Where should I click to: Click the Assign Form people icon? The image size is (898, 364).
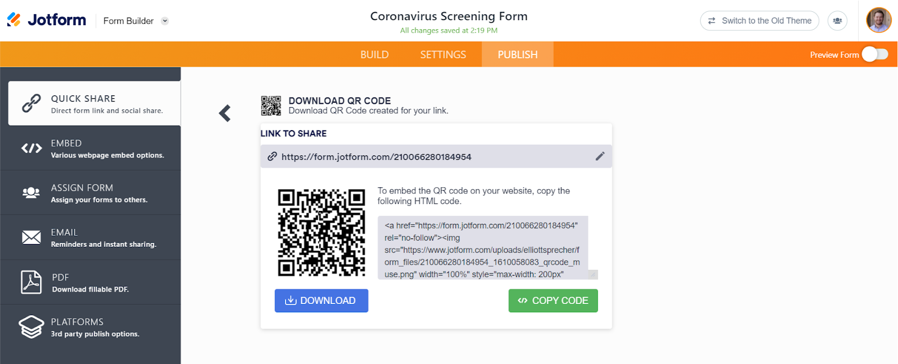(31, 193)
